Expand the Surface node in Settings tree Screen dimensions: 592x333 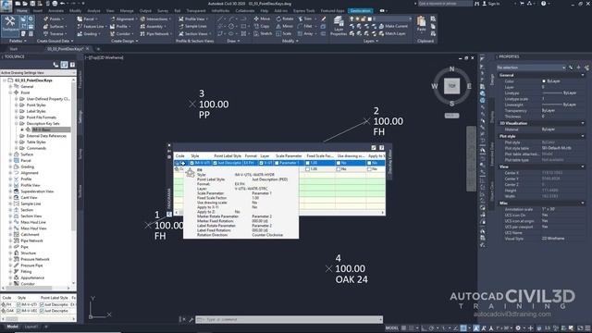[10, 154]
